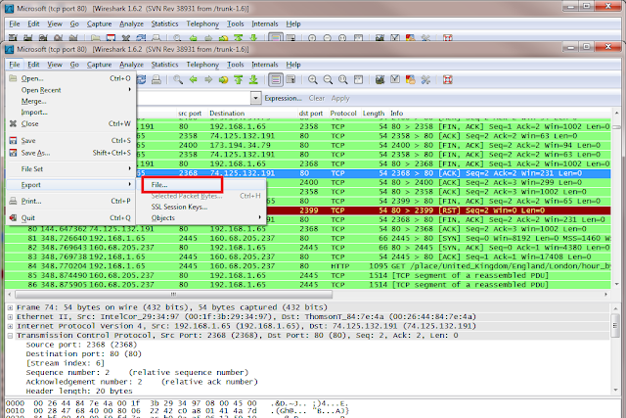Select SSL Session Keys... export entry
Image resolution: width=626 pixels, height=418 pixels.
(179, 207)
